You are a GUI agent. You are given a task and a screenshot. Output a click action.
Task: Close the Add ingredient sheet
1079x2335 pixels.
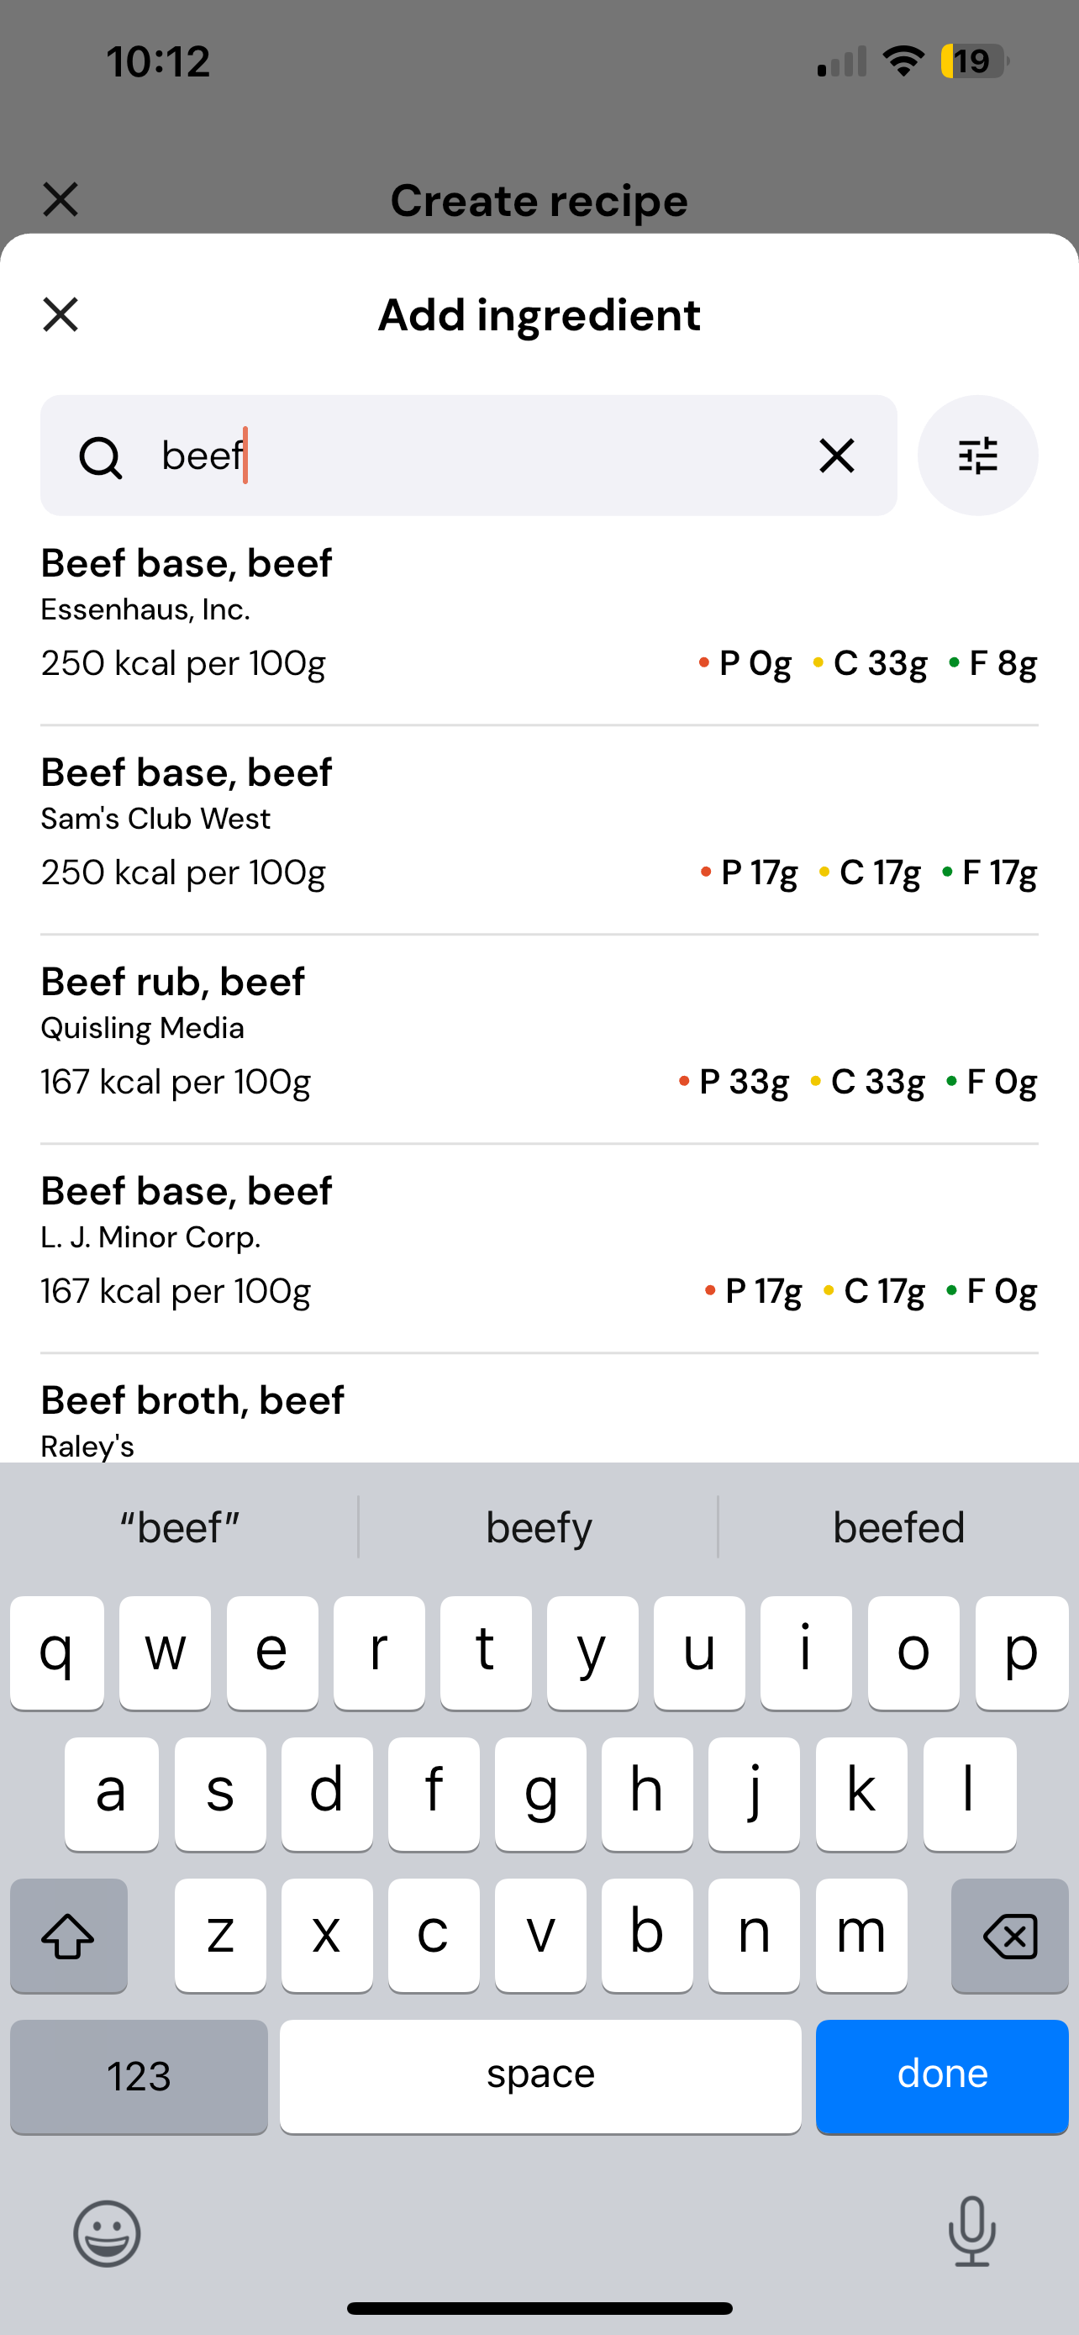coord(61,314)
